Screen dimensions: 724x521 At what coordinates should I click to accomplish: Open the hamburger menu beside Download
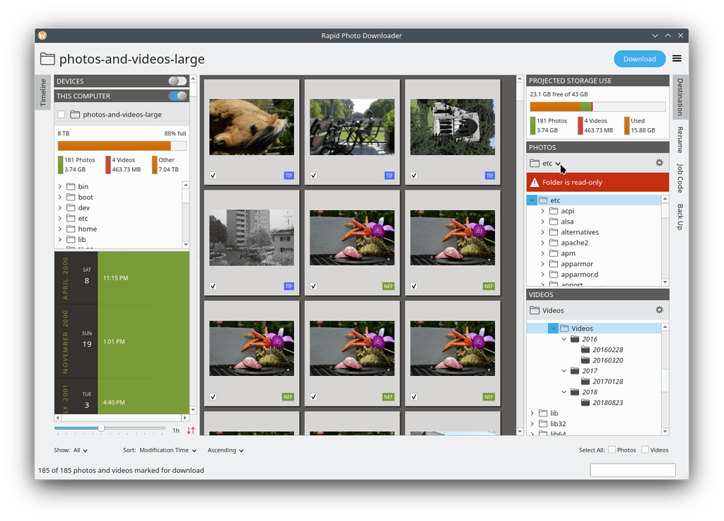[677, 59]
